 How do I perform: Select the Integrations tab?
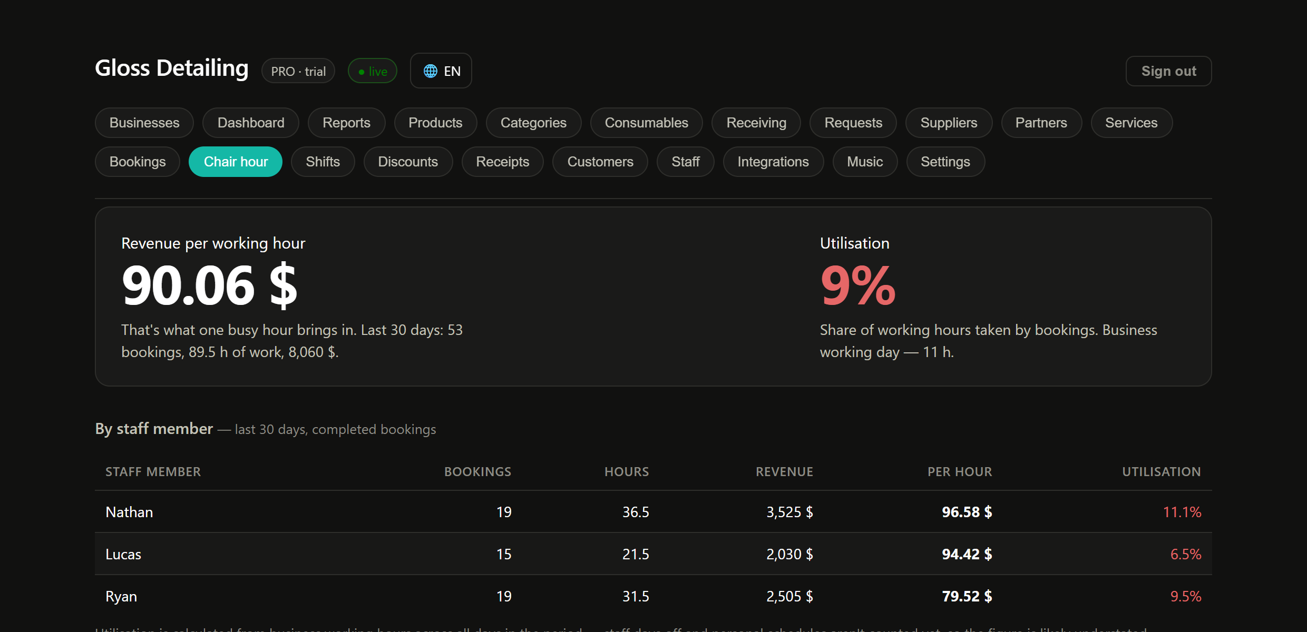(x=773, y=162)
